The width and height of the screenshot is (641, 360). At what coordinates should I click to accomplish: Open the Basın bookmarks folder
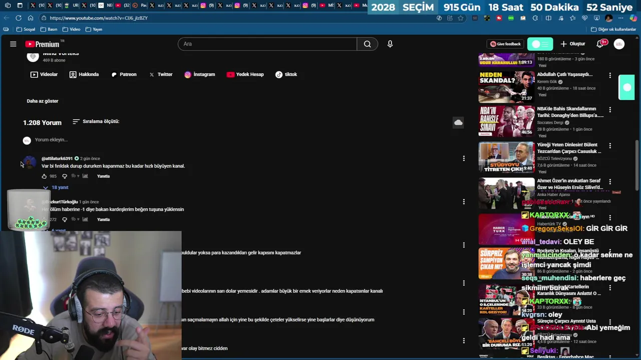(x=49, y=29)
